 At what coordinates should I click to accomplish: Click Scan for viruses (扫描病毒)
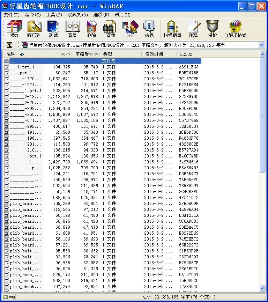pos(172,29)
